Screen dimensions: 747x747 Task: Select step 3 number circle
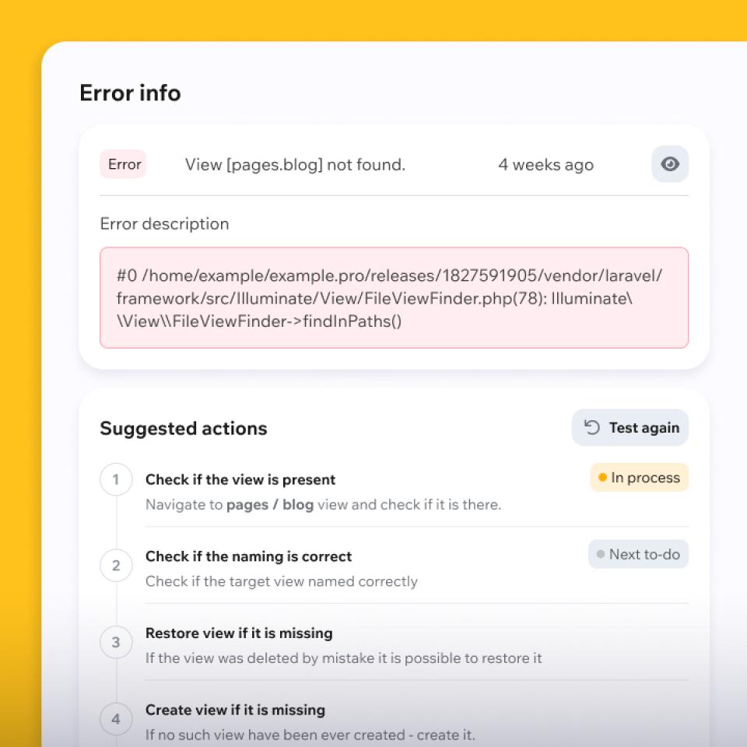point(116,643)
